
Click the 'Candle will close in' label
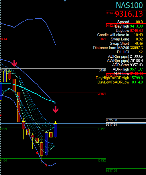[x=113, y=35]
